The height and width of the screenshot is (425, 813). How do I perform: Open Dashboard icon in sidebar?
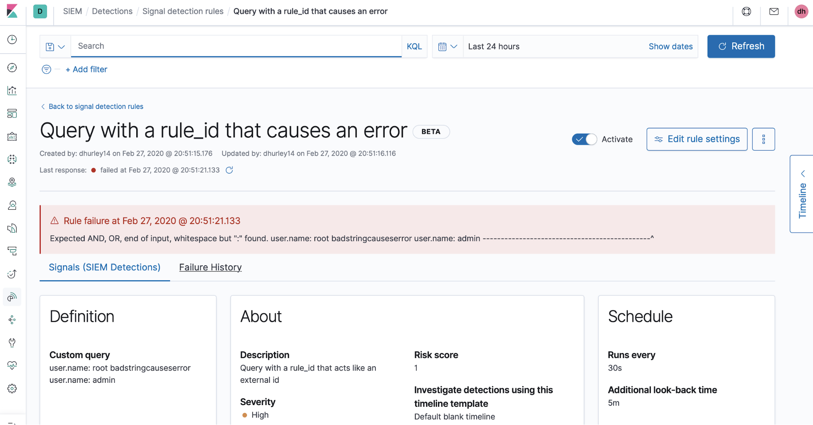coord(12,113)
